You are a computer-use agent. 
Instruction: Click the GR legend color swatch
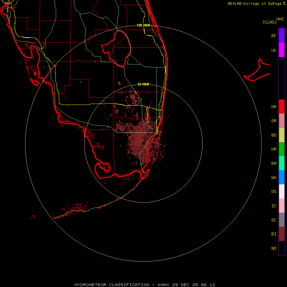click(x=282, y=121)
